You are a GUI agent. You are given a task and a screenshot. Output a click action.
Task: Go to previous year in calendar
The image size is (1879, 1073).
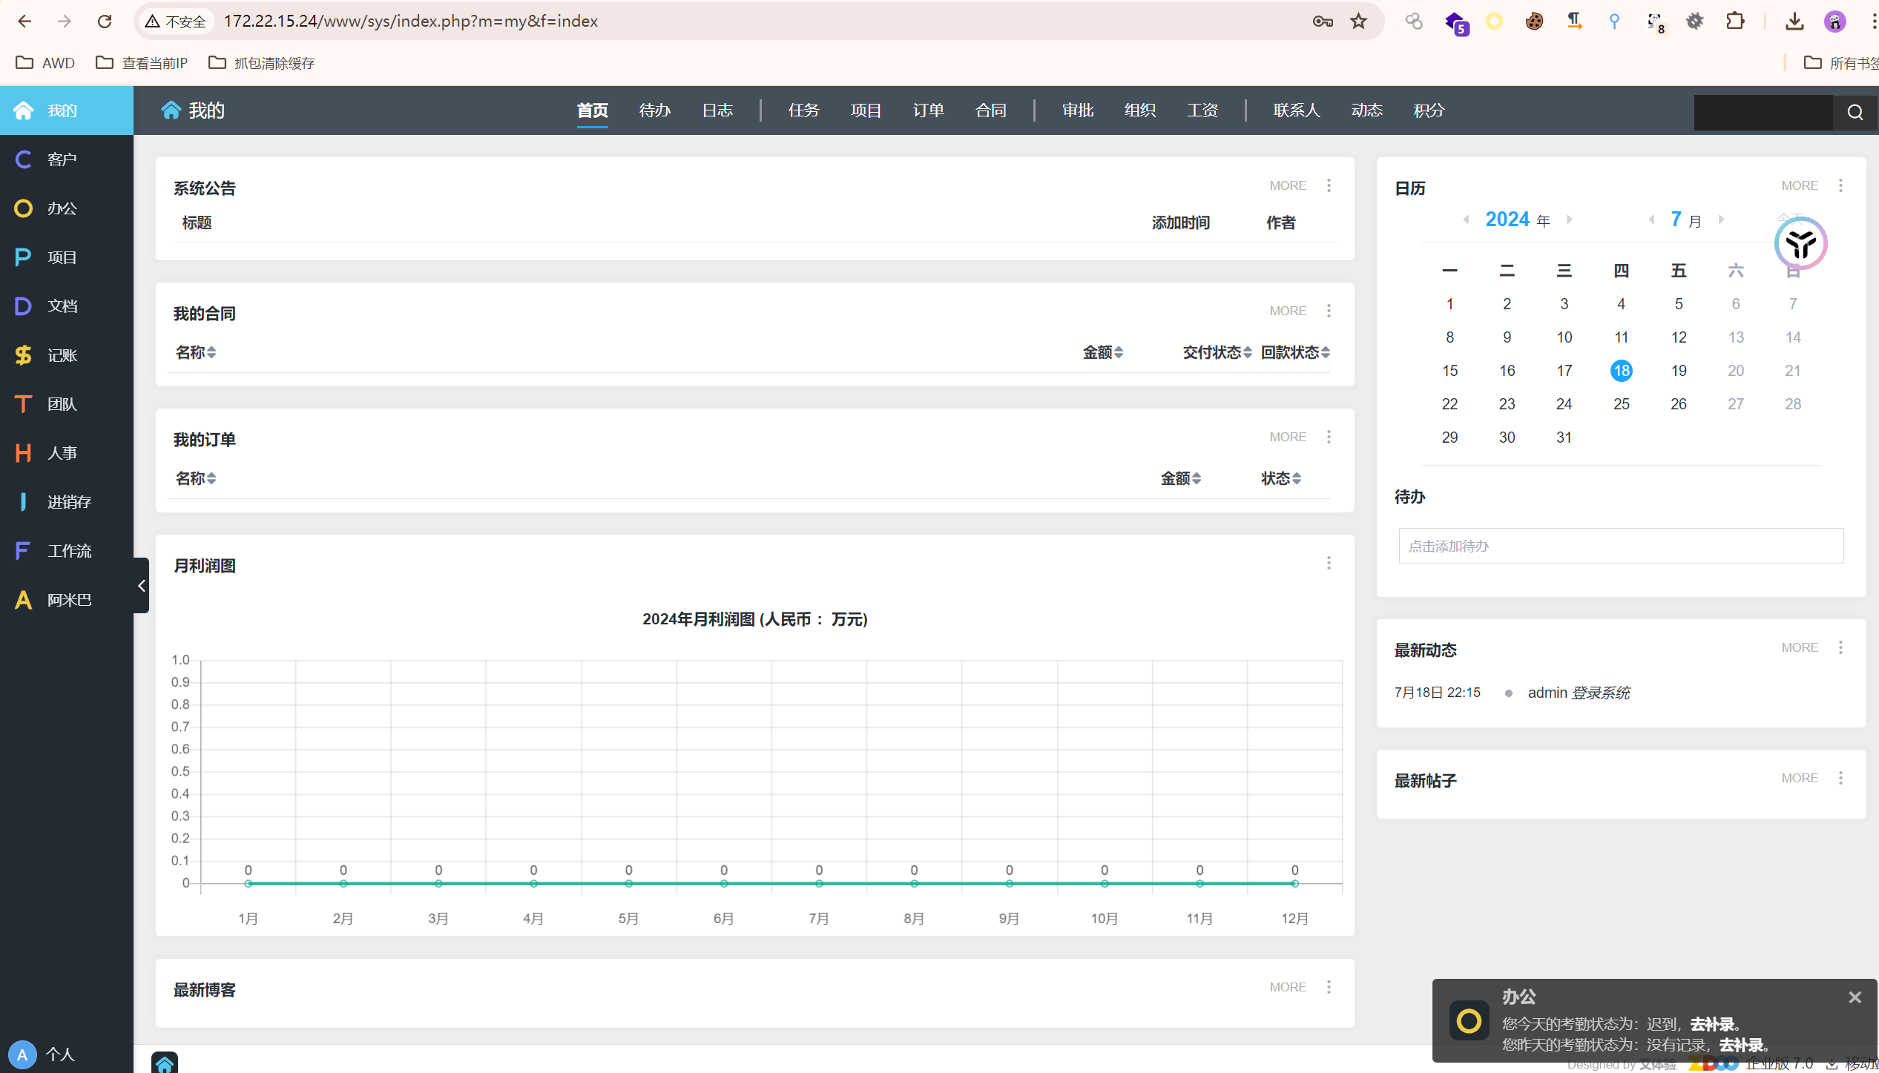coord(1466,219)
